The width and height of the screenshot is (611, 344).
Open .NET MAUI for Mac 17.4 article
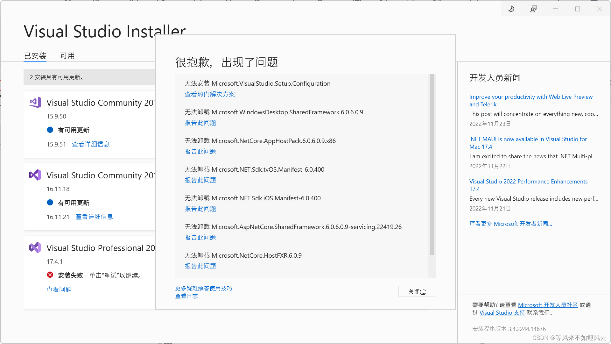pos(528,143)
